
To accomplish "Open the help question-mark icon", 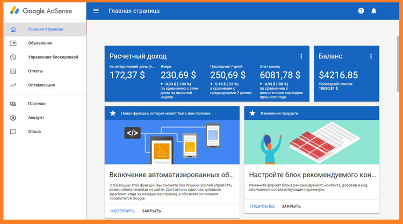I will pos(361,11).
